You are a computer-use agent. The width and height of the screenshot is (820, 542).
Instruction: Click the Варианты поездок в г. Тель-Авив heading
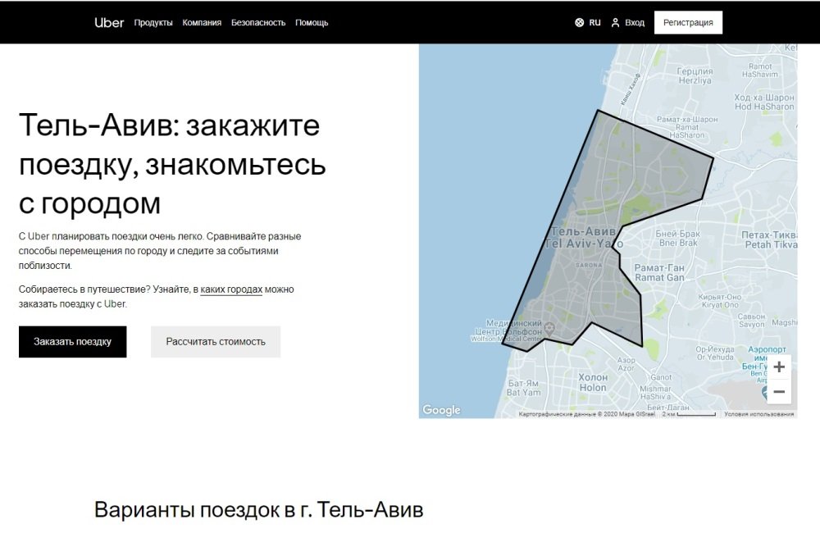[258, 509]
